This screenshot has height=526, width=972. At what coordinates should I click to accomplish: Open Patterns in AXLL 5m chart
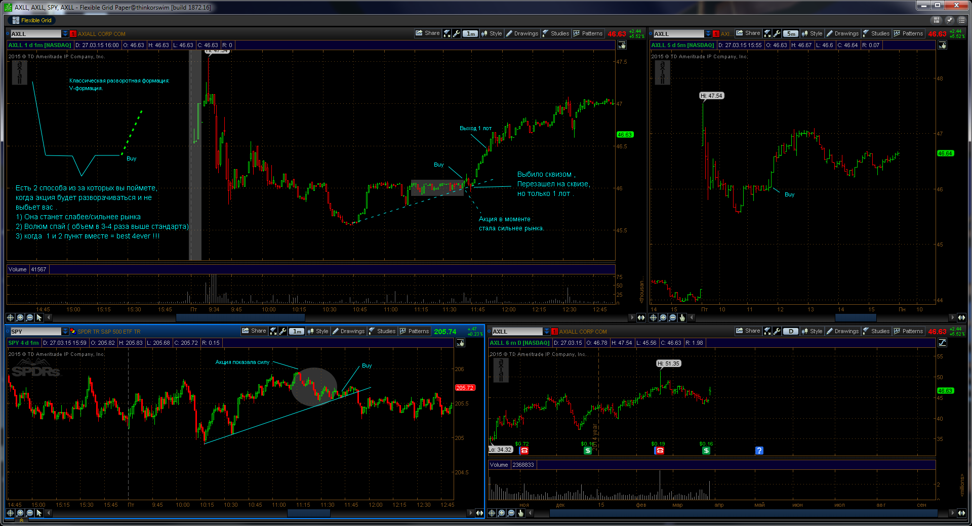click(908, 33)
